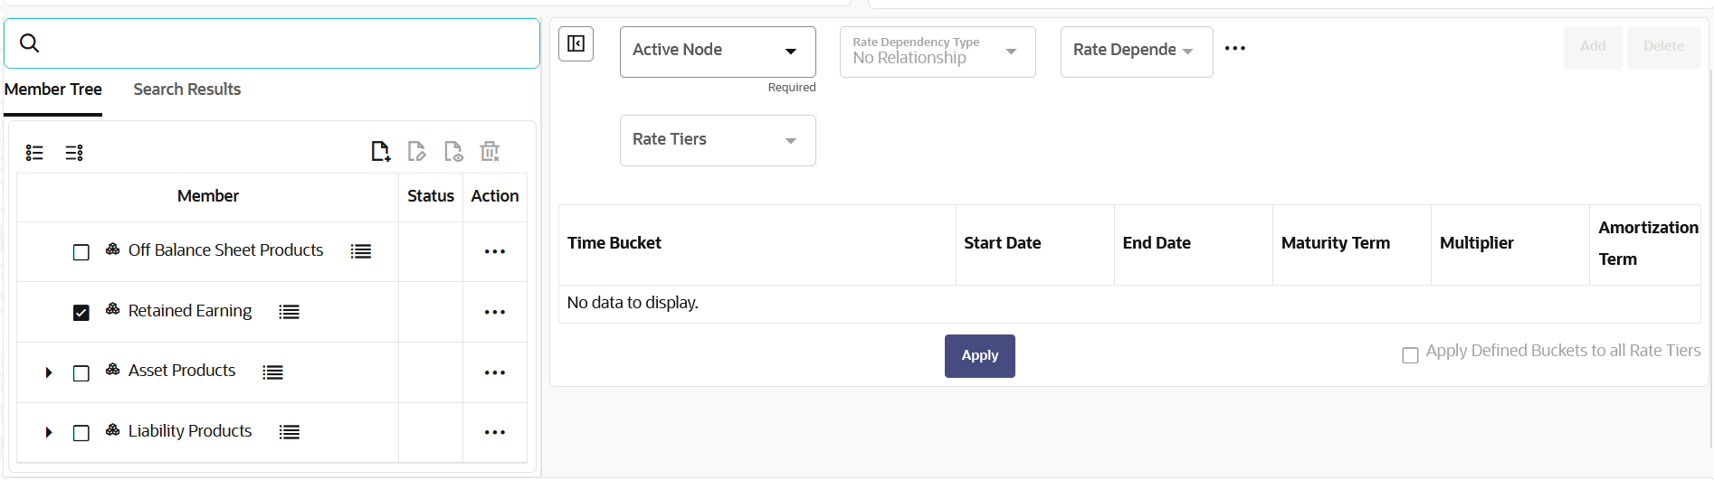1714x480 pixels.
Task: Click the edit document icon
Action: pyautogui.click(x=416, y=151)
